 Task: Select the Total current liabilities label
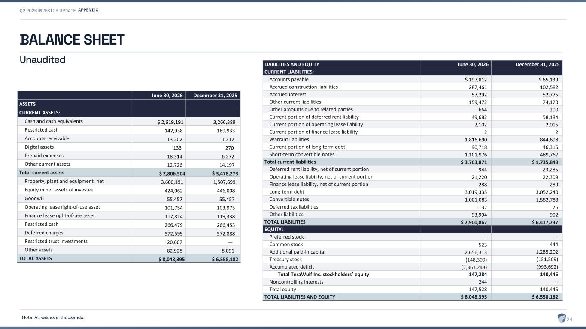pos(290,162)
